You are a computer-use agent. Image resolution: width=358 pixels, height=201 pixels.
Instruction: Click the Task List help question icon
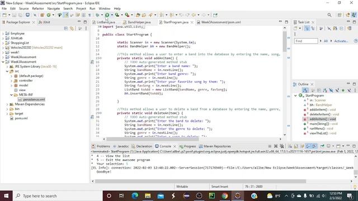356,41
